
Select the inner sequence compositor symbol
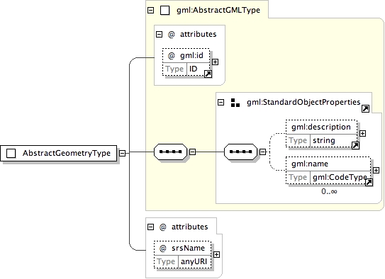pos(240,152)
